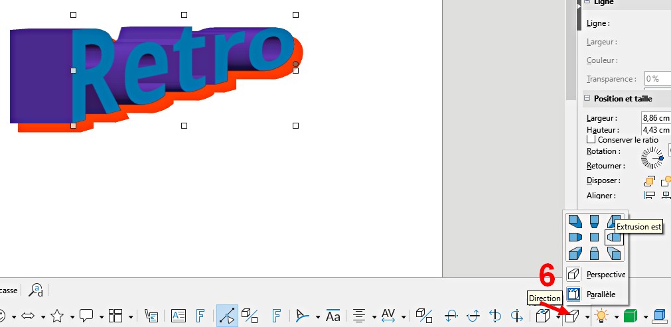The width and height of the screenshot is (671, 327).
Task: Click the tilt up rotation icon
Action: coord(473,316)
